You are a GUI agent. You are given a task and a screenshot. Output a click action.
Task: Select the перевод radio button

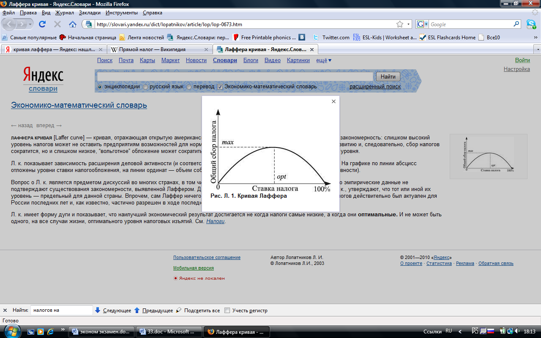tap(189, 87)
